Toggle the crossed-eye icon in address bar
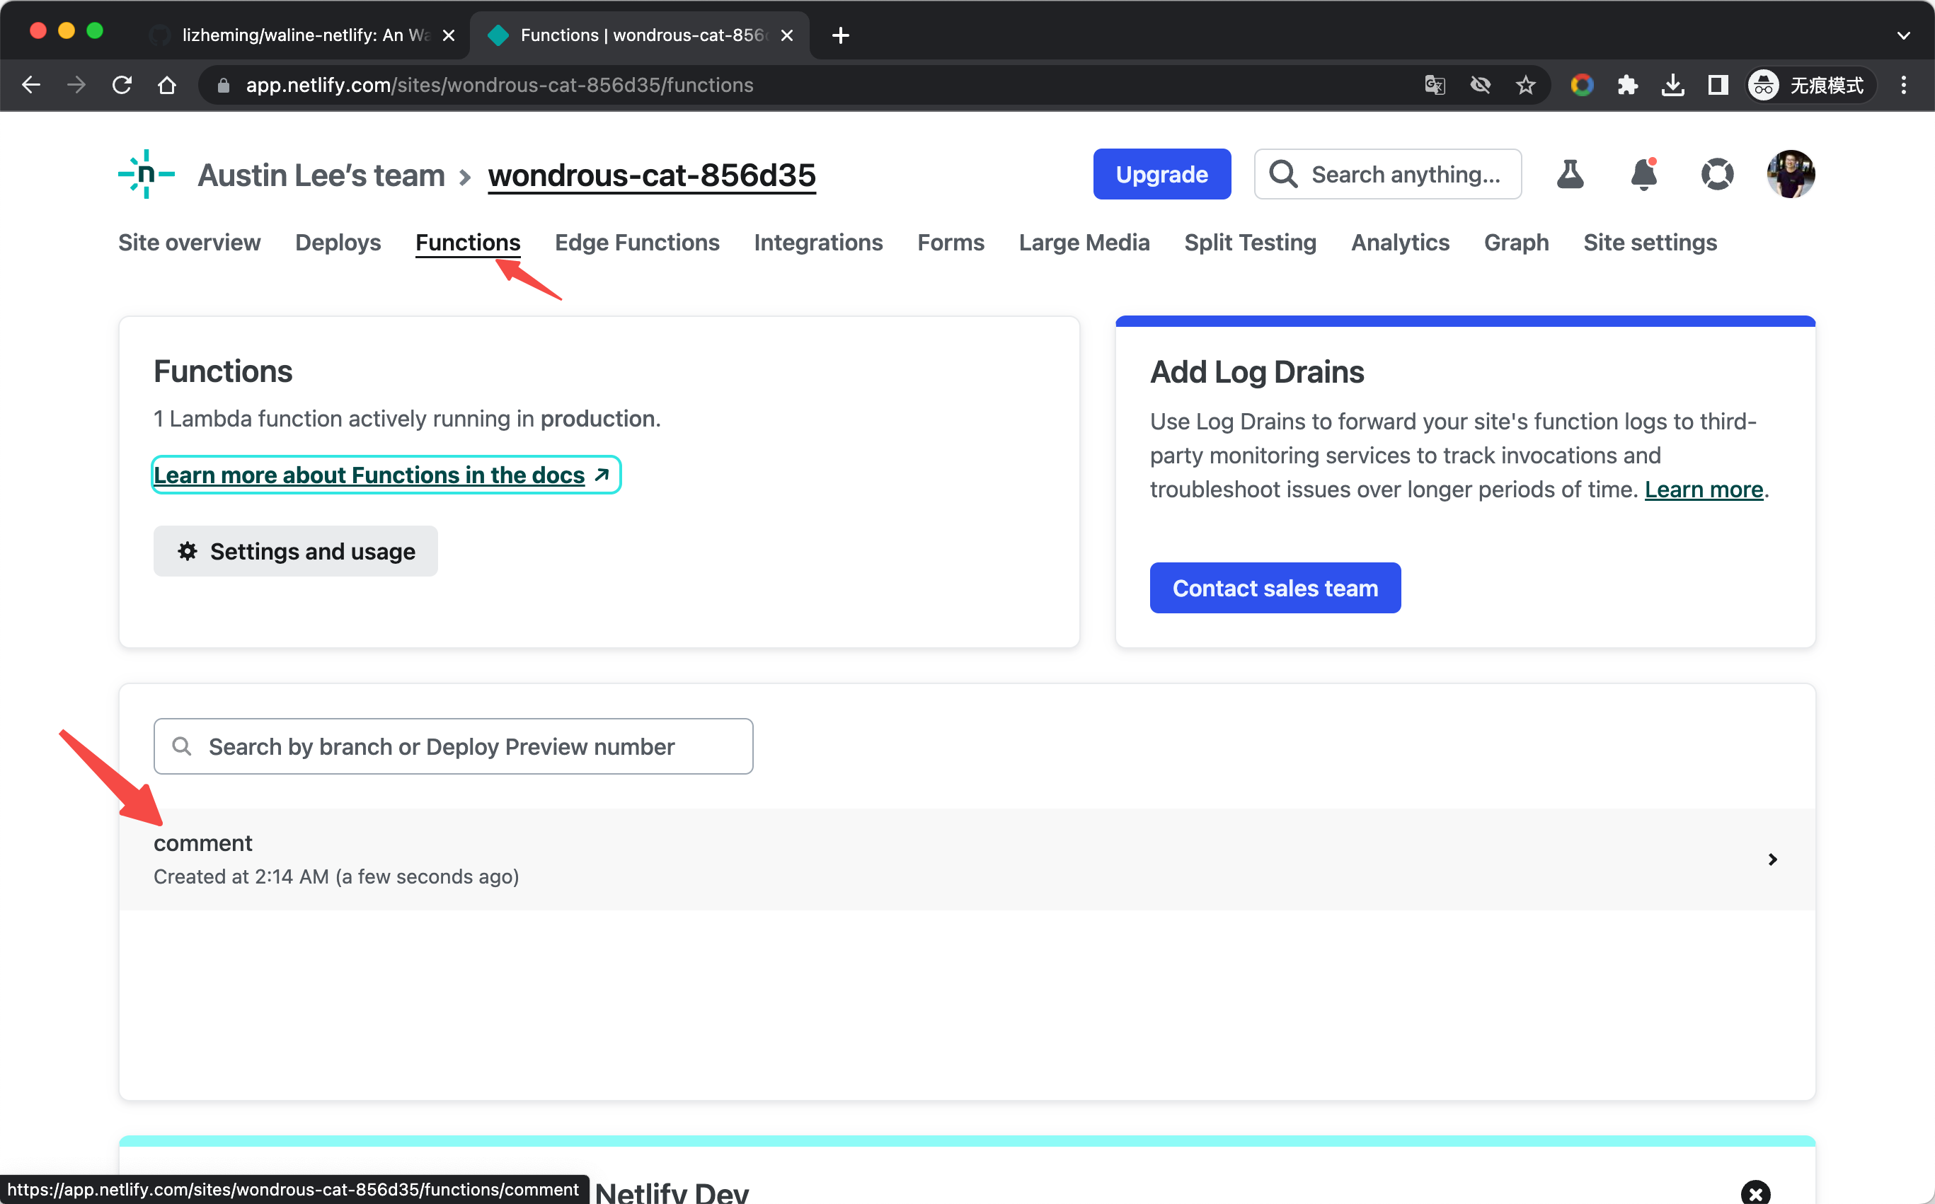This screenshot has width=1935, height=1204. 1480,84
